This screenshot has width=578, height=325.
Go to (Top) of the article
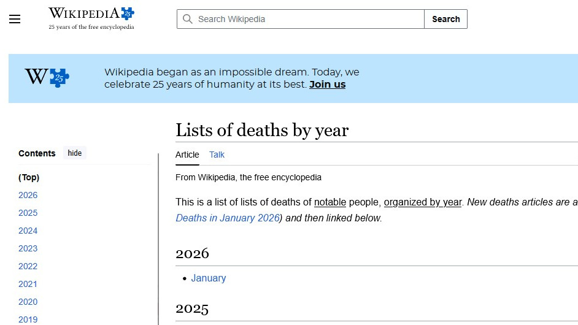point(29,177)
